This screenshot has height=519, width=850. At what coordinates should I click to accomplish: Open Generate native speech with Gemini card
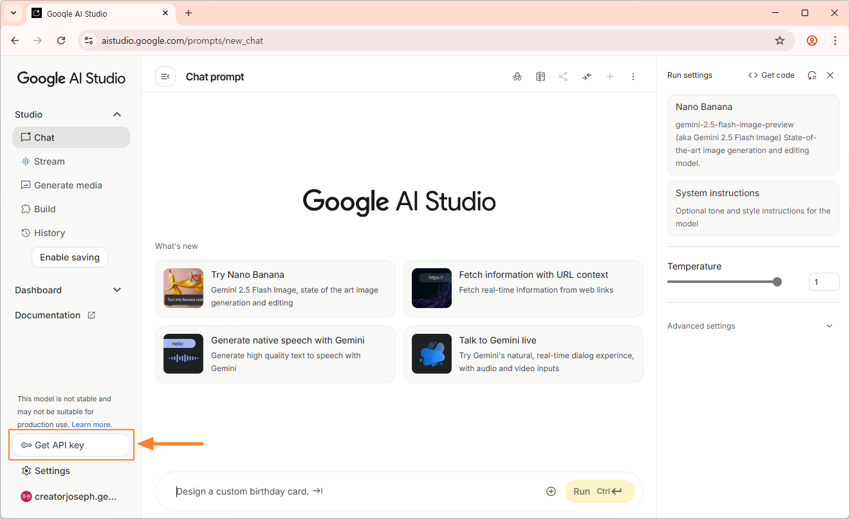pos(275,354)
